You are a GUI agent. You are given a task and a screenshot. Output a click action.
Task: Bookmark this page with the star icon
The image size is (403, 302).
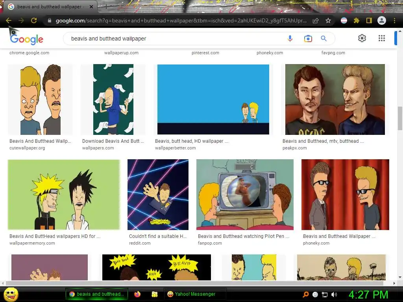[328, 20]
